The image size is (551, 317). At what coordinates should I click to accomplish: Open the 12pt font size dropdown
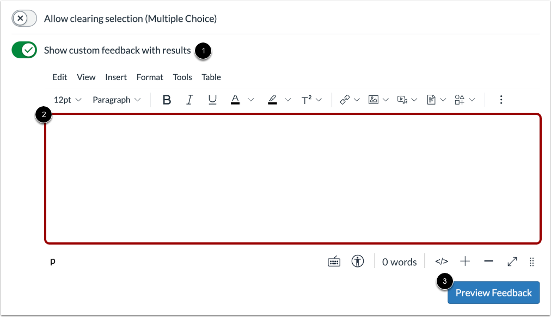(x=66, y=100)
